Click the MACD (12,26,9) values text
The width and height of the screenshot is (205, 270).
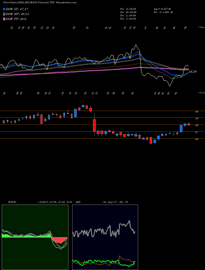pos(55,202)
